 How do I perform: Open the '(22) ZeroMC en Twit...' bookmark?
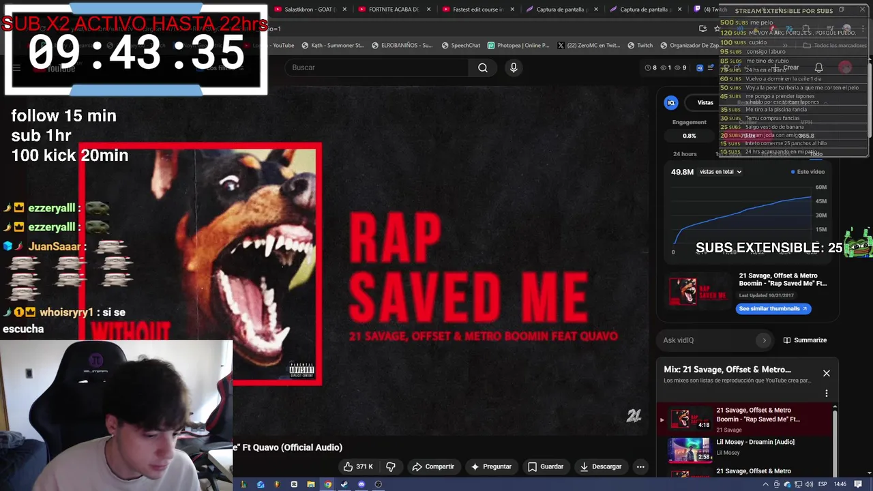(588, 46)
